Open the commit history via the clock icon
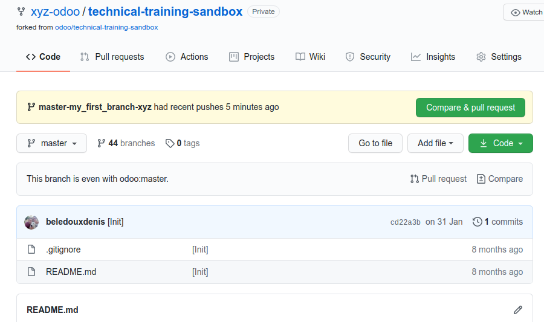Screen dimensions: 544x322 coord(478,222)
